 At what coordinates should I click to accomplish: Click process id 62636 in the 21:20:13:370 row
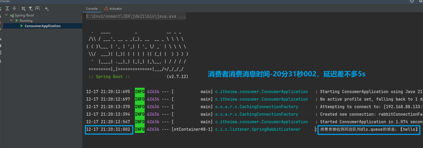pos(153,107)
